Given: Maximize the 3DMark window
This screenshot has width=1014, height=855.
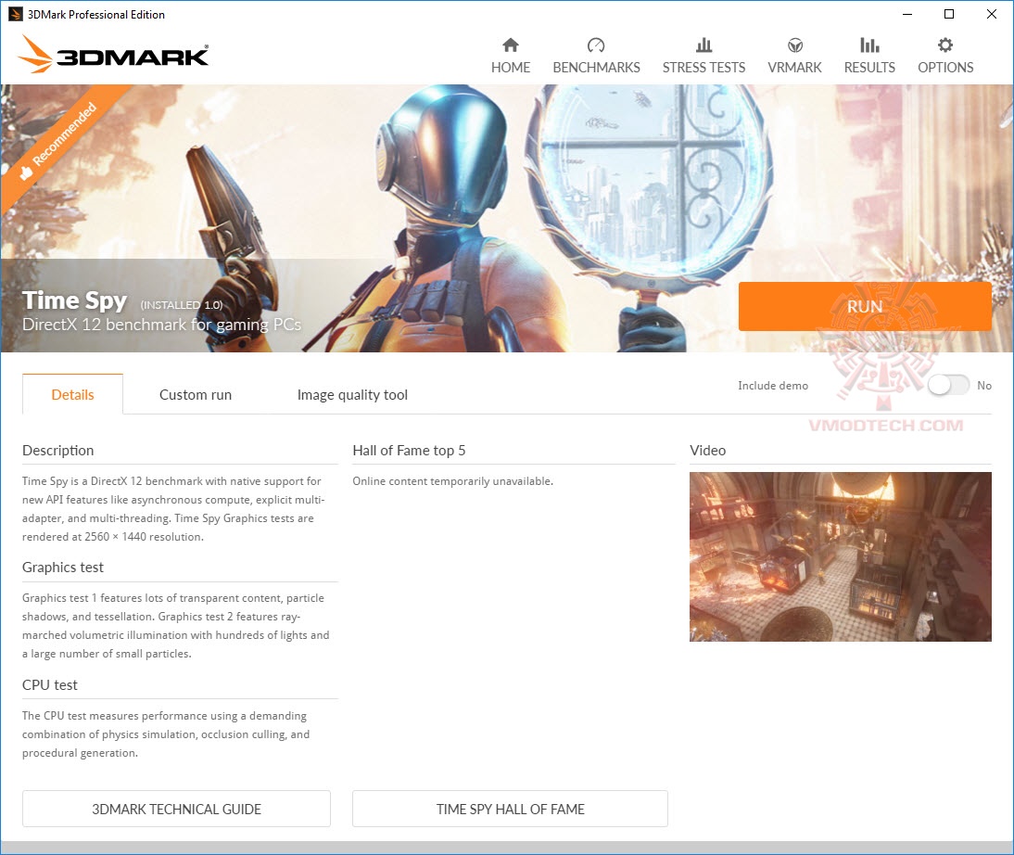Looking at the screenshot, I should point(949,14).
